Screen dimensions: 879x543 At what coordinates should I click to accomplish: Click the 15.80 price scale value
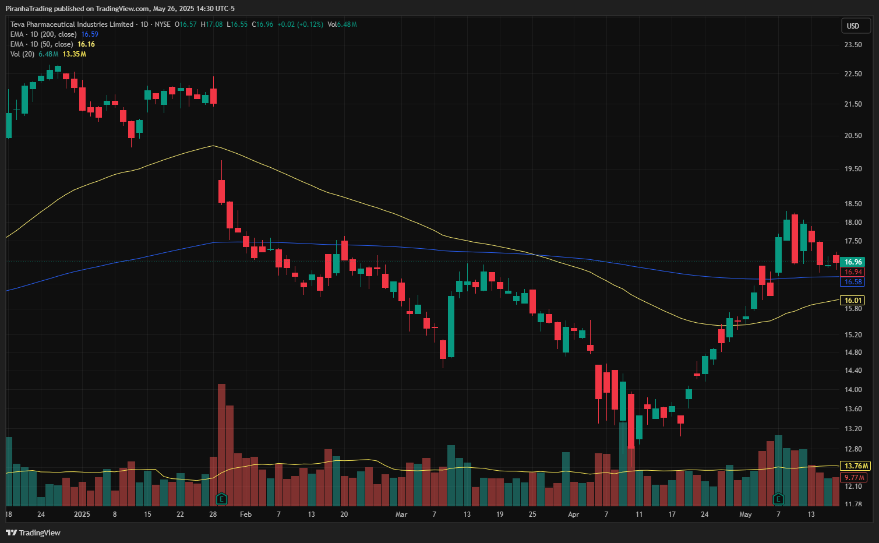853,309
